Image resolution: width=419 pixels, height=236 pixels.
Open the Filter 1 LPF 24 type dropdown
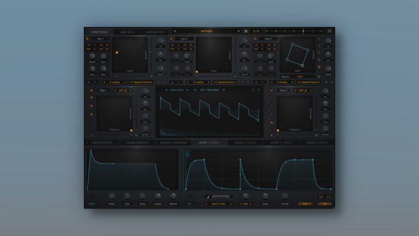point(123,90)
